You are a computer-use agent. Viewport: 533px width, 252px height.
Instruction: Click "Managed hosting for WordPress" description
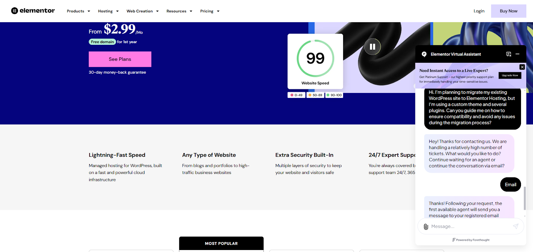point(125,173)
